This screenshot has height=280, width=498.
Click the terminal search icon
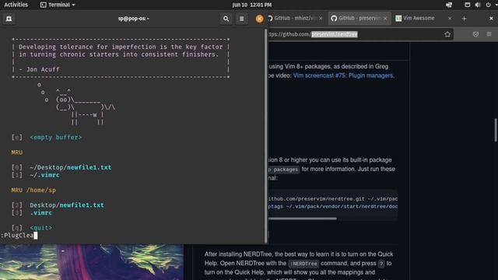(x=226, y=19)
